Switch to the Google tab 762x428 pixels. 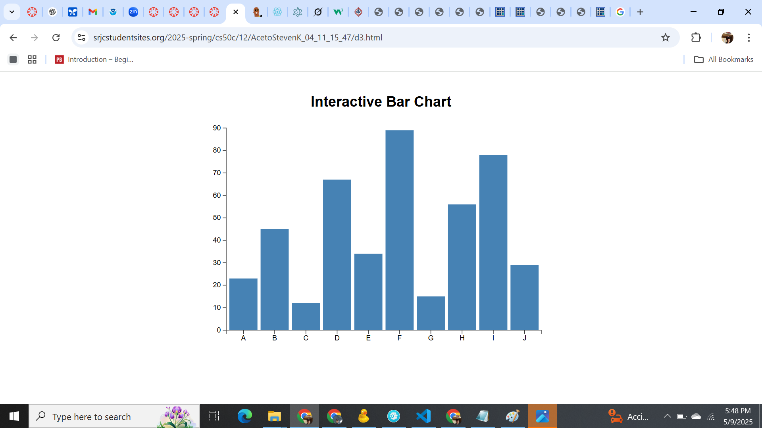tap(620, 12)
